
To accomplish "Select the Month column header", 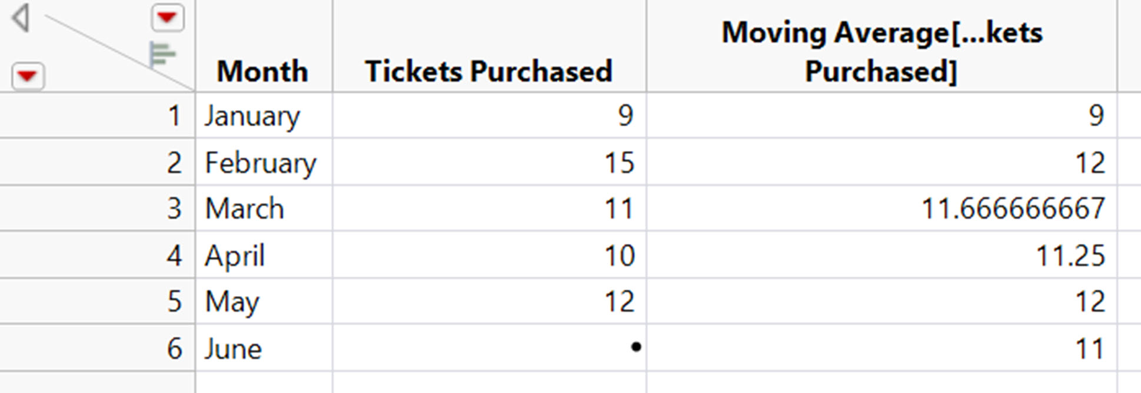I will (x=263, y=46).
